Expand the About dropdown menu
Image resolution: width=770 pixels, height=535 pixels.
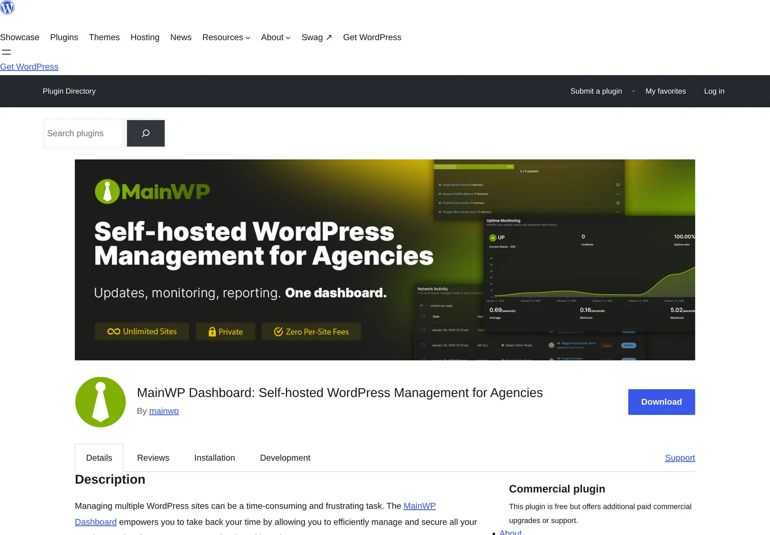click(276, 37)
